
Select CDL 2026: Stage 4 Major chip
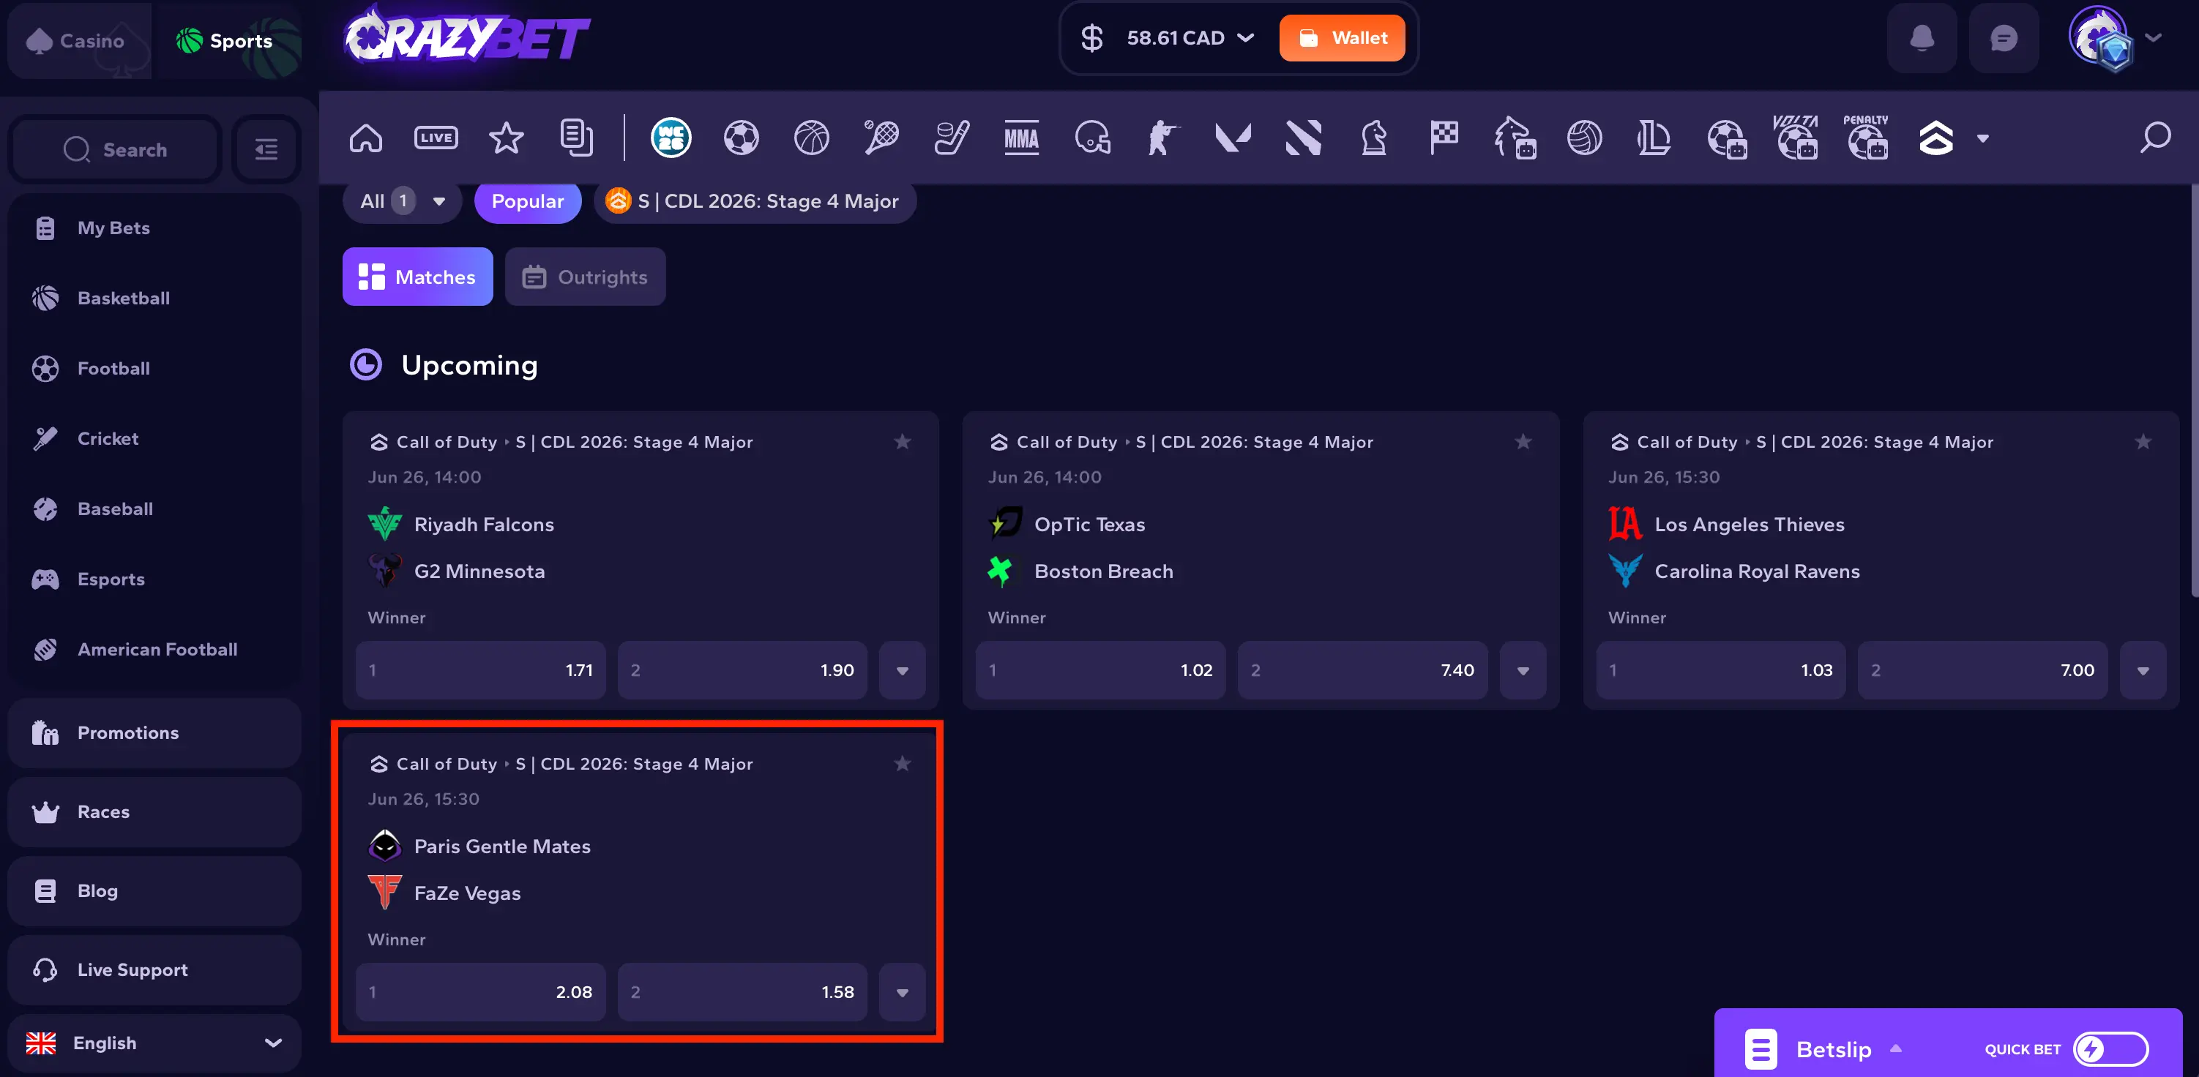[755, 201]
